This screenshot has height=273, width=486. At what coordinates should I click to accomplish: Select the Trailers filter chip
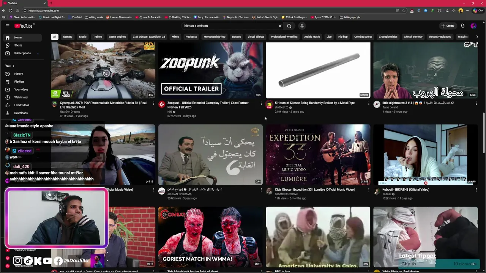[98, 37]
